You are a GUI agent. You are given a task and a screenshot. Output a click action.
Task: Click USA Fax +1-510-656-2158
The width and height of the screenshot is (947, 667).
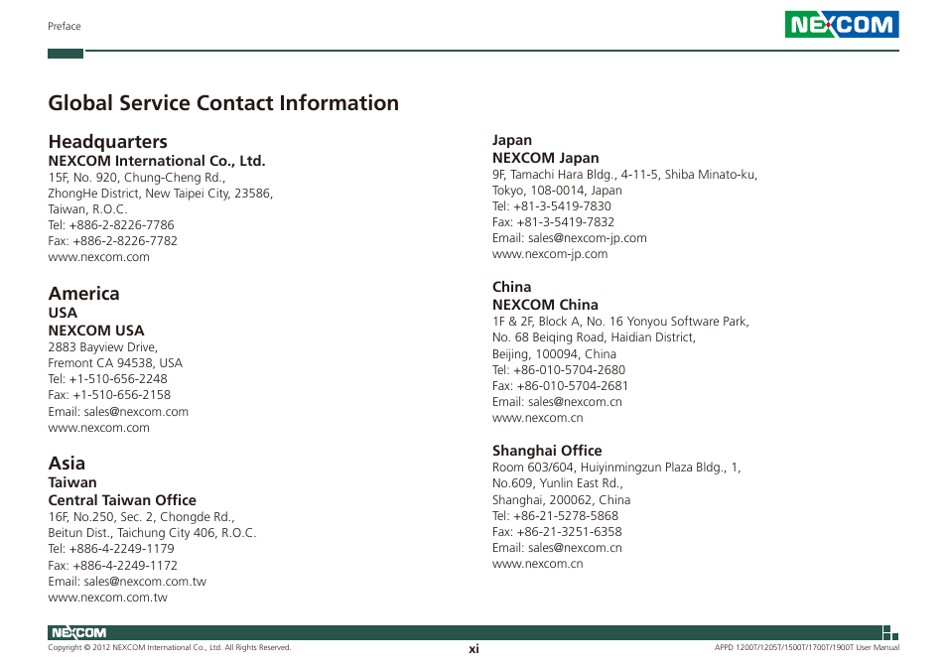point(109,395)
